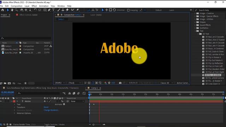Click the workspace overflow chevrons
The height and width of the screenshot is (127, 226).
[191, 10]
